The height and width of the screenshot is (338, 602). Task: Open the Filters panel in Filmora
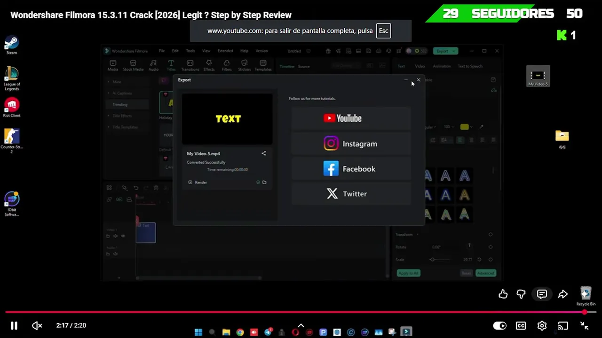(x=227, y=65)
